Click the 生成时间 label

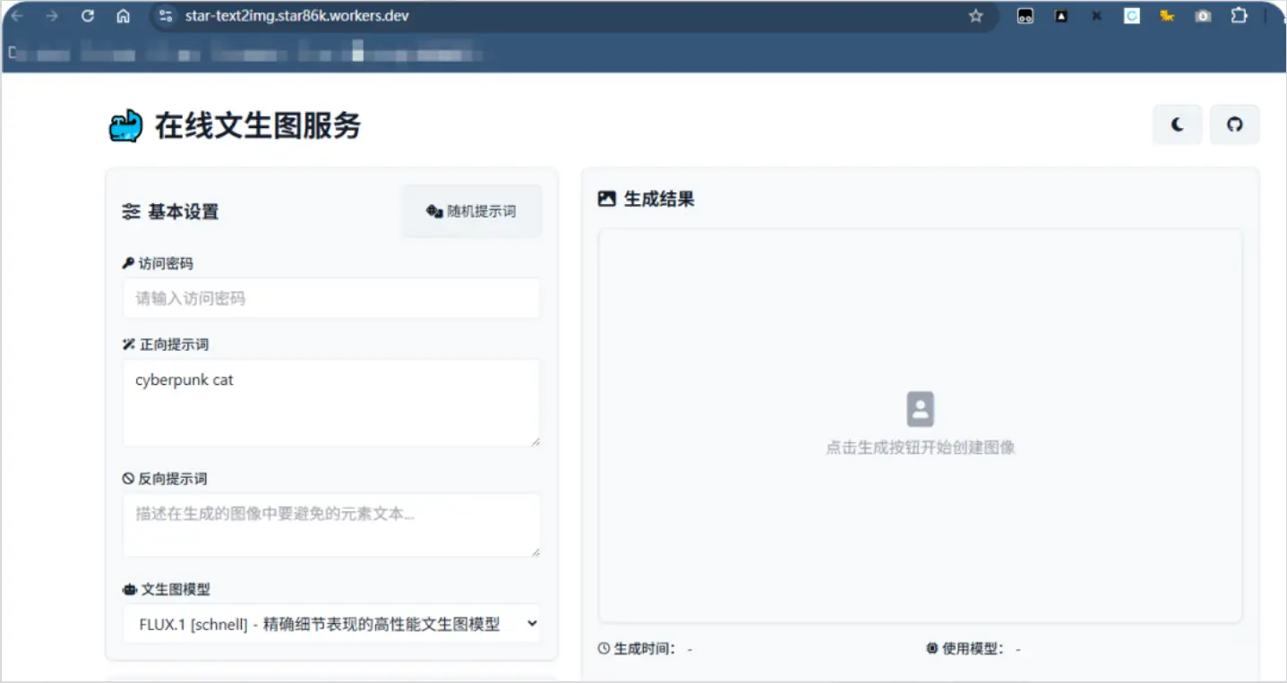click(637, 648)
